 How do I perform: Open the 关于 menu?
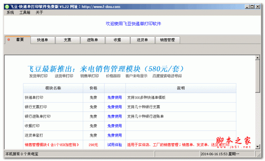[39, 12]
